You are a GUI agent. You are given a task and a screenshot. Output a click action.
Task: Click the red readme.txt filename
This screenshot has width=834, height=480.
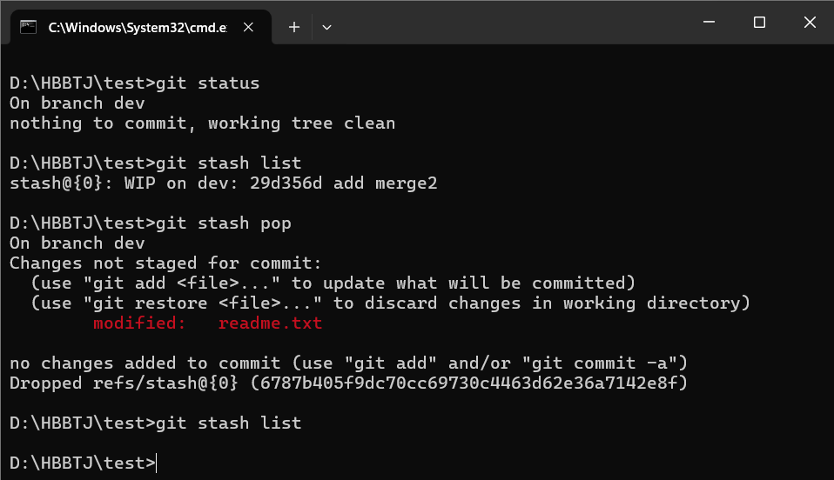tap(270, 323)
